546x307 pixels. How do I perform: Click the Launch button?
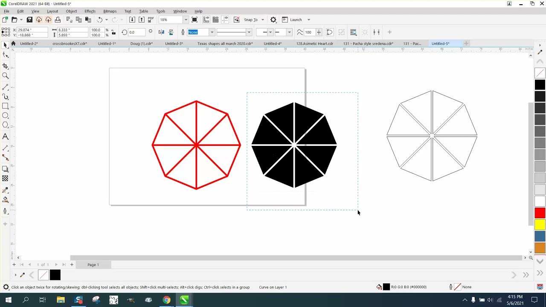click(292, 20)
